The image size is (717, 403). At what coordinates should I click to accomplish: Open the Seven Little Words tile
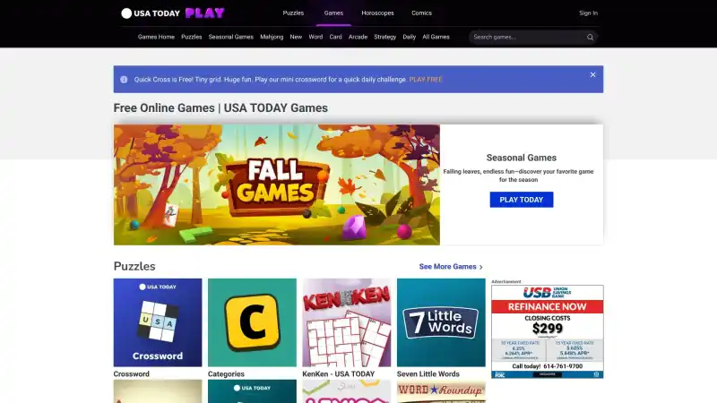point(441,322)
